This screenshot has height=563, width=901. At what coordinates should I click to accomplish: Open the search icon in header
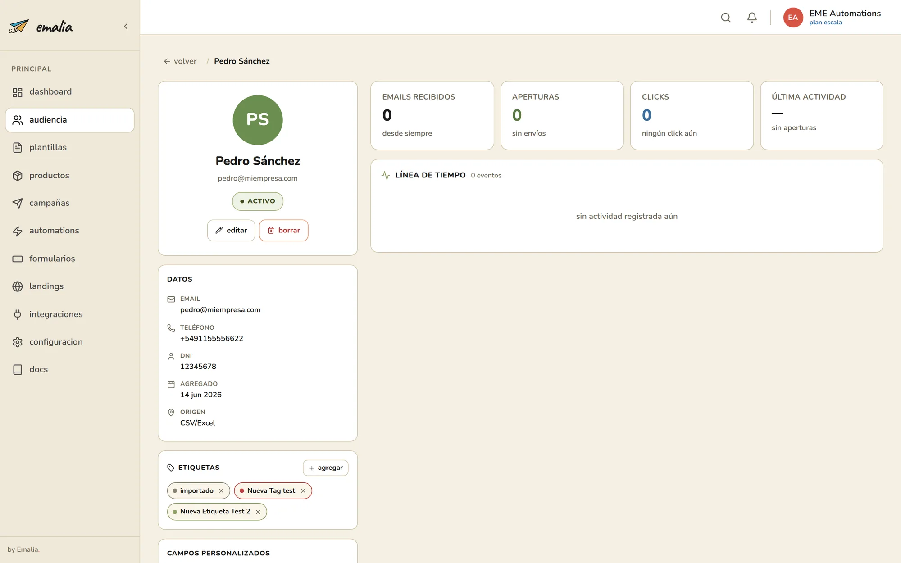[725, 18]
